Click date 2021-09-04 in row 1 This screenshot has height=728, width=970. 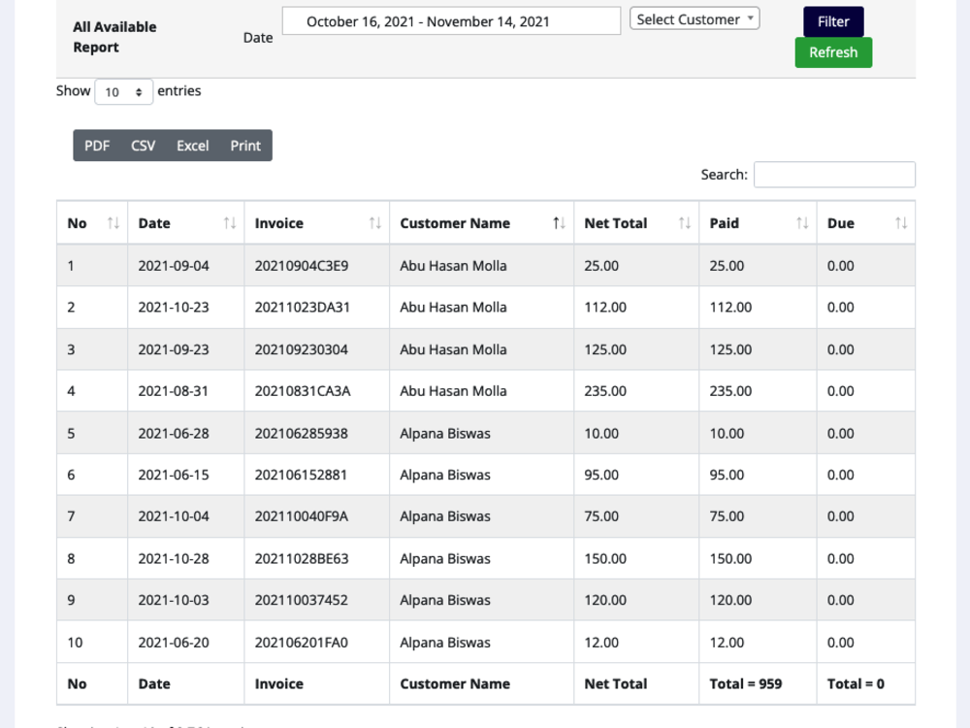point(174,266)
